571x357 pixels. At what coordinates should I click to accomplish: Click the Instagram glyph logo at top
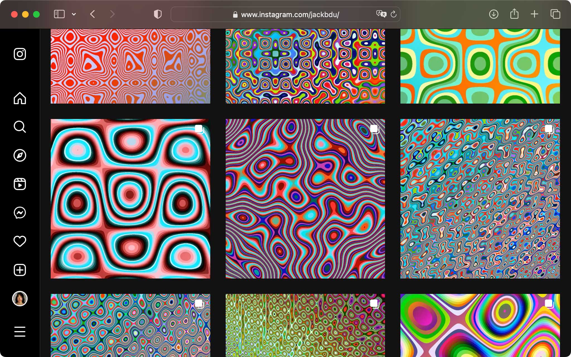(20, 54)
